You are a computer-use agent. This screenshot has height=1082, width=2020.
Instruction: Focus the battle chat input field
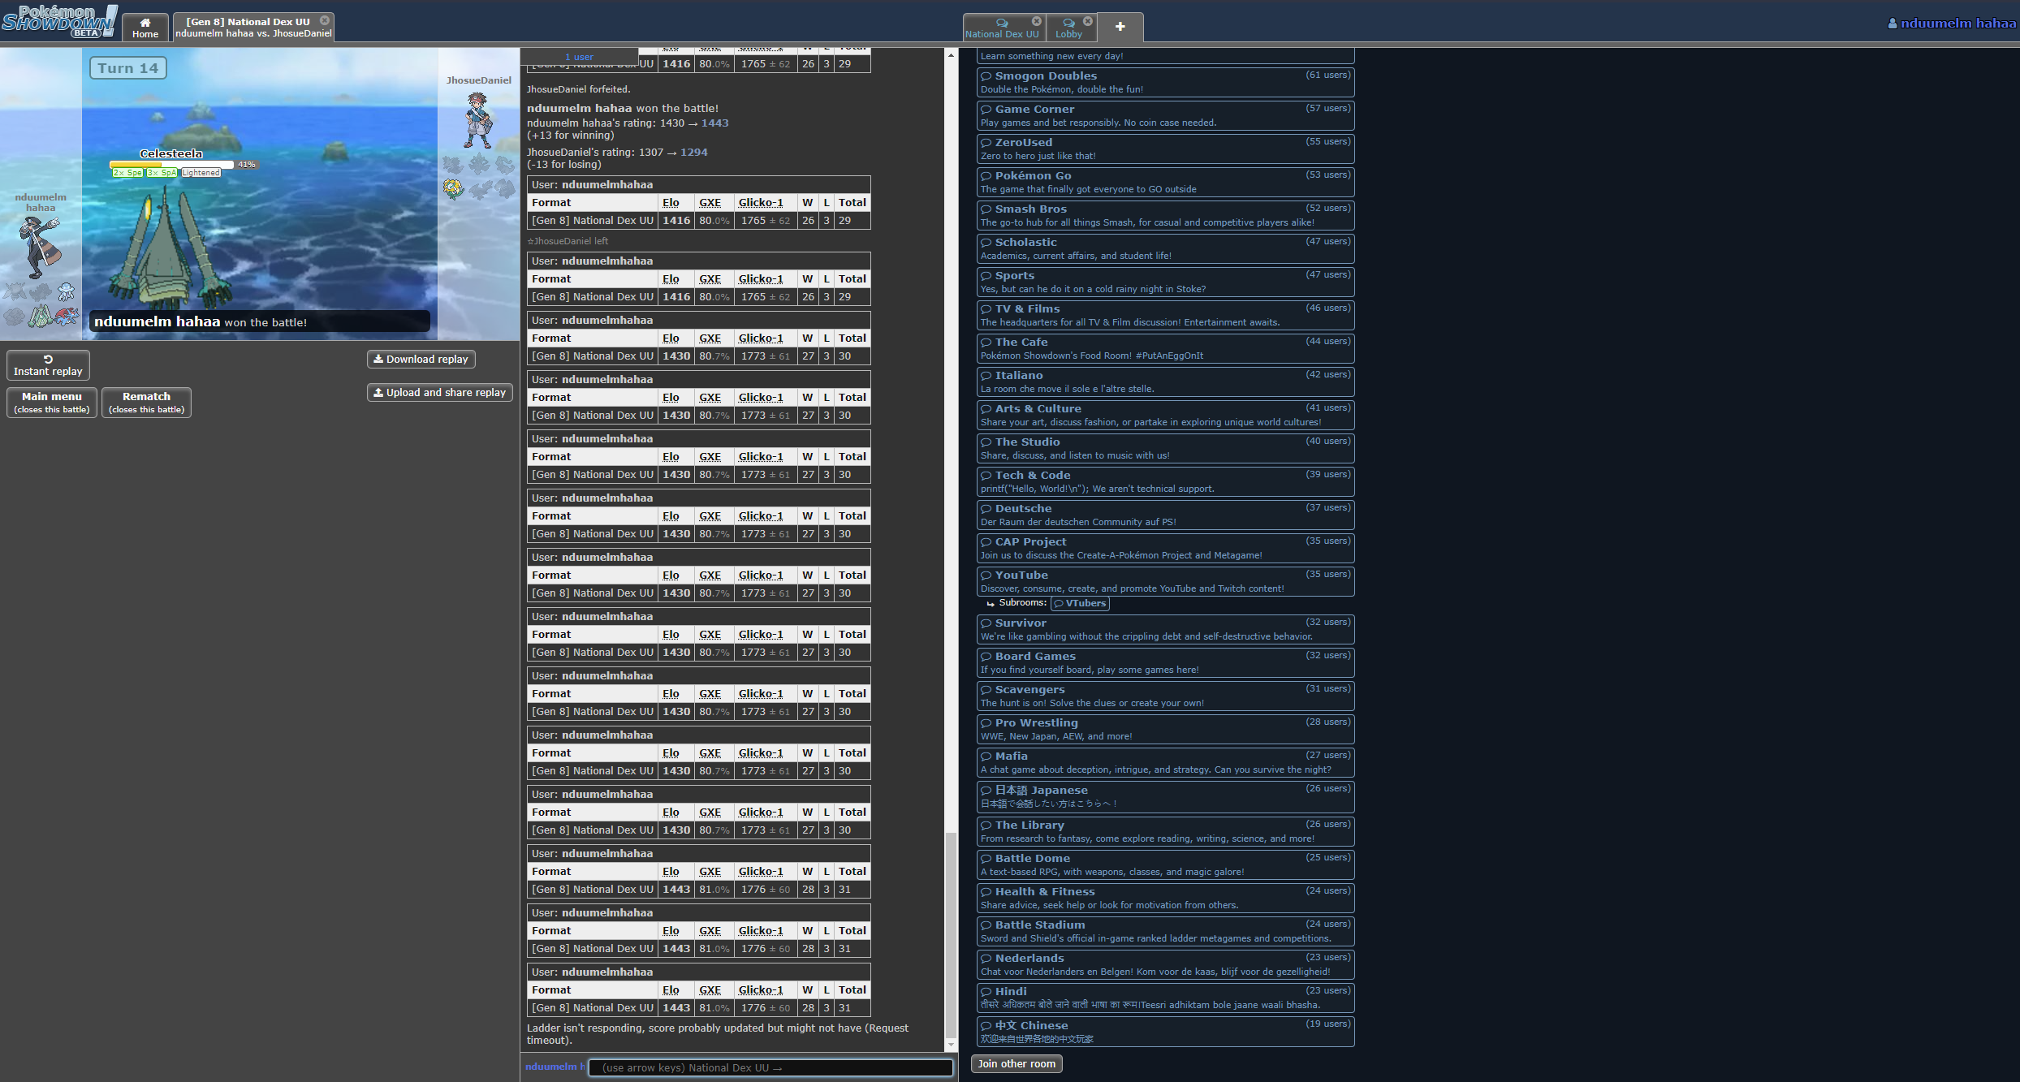tap(770, 1067)
